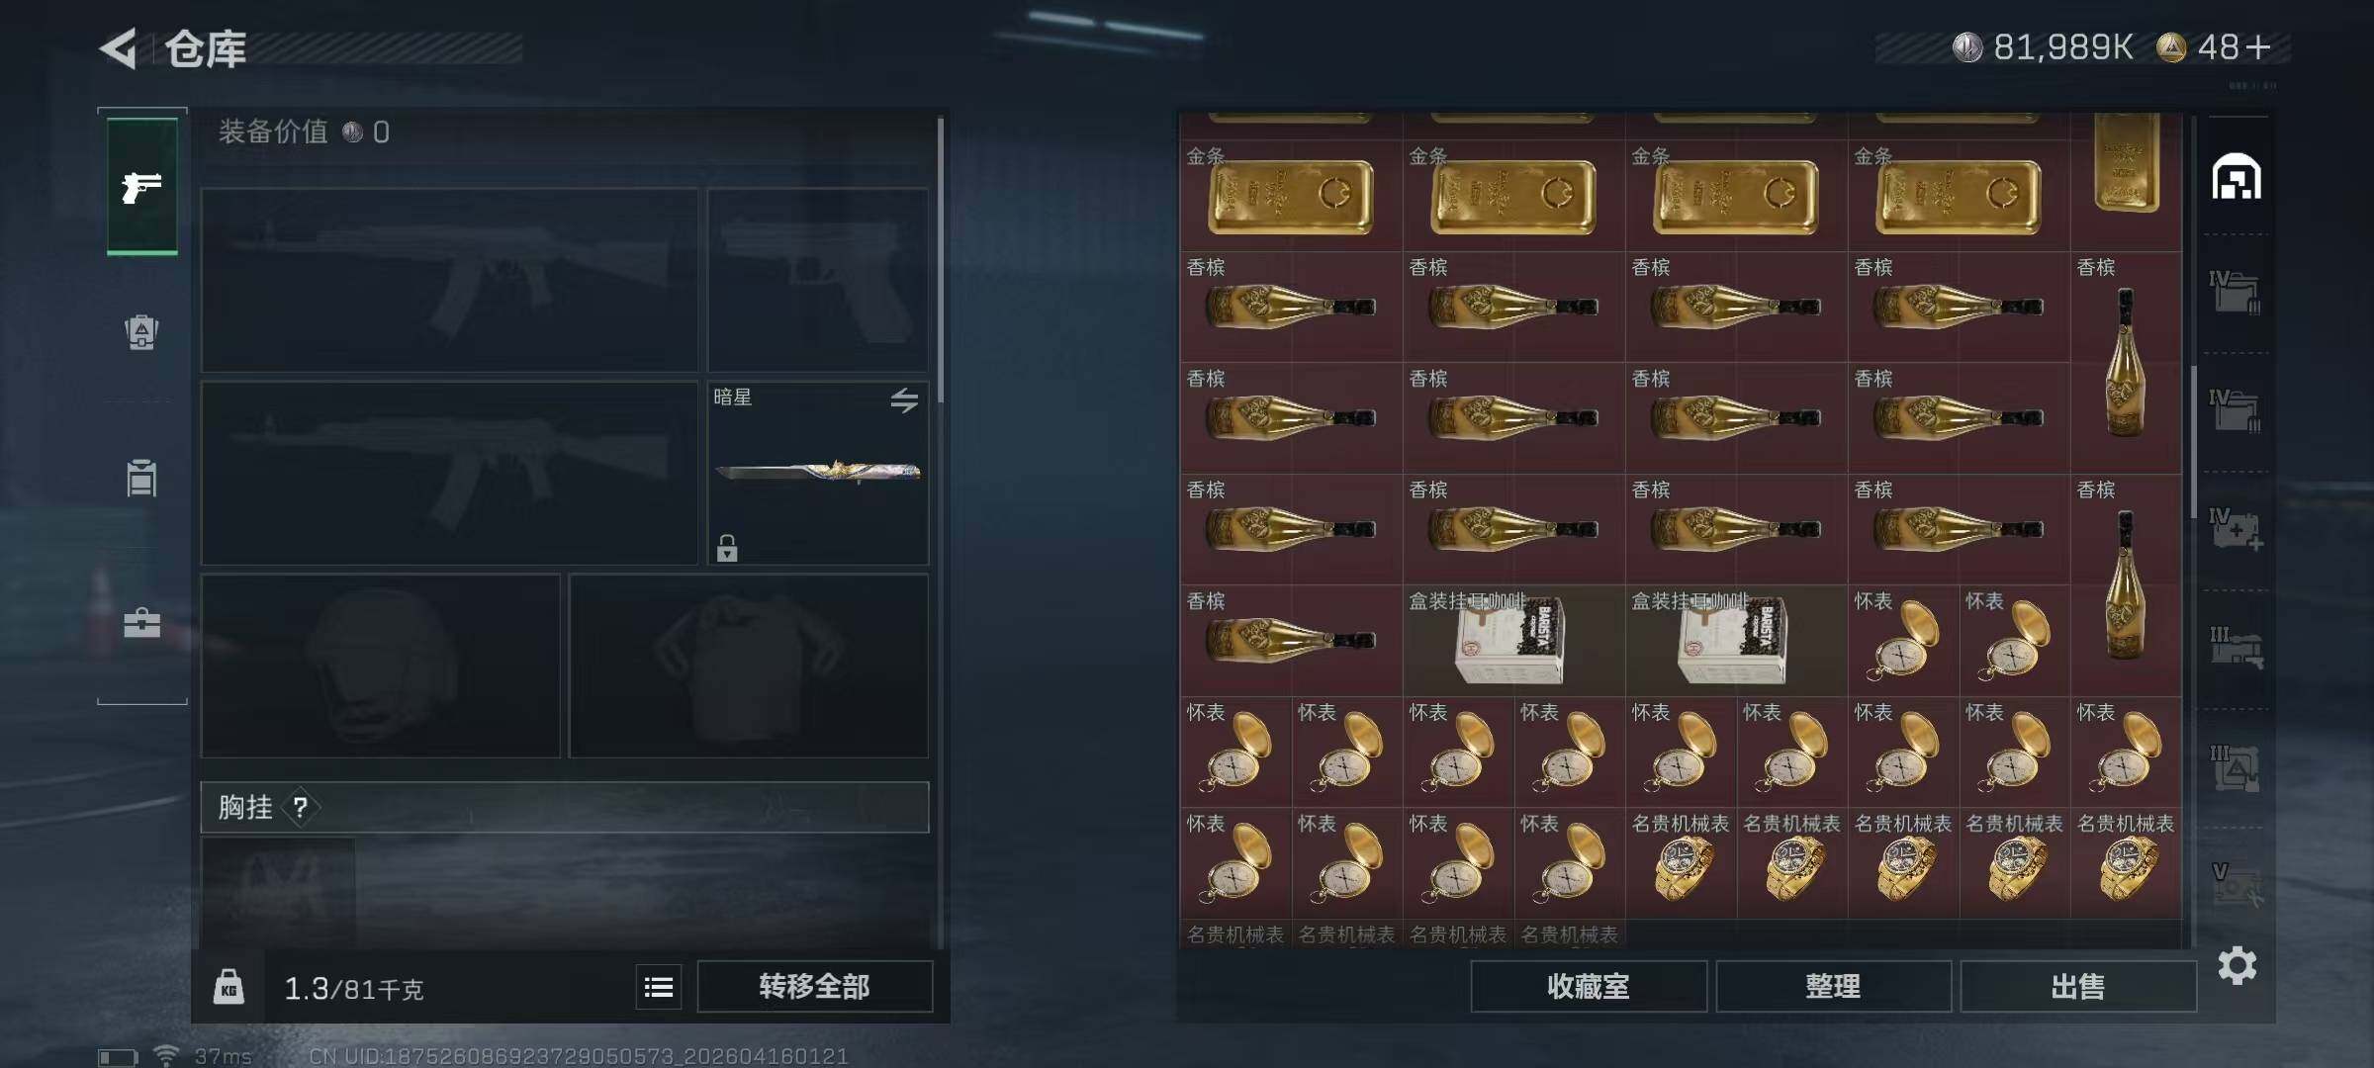Click the 转移全部 button

click(x=814, y=986)
